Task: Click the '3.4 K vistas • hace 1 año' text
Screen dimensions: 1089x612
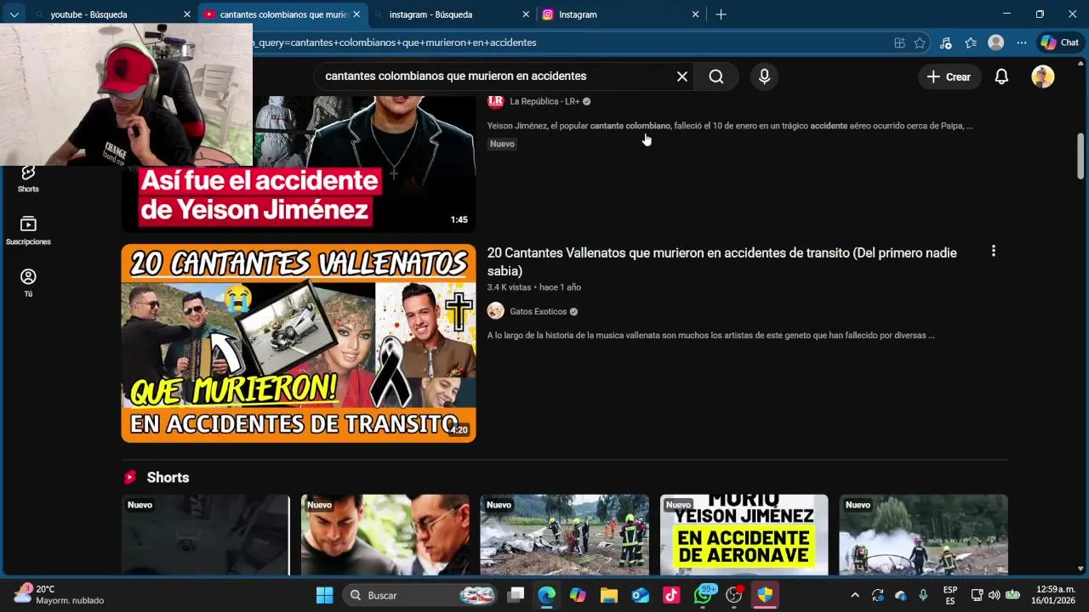Action: click(533, 287)
